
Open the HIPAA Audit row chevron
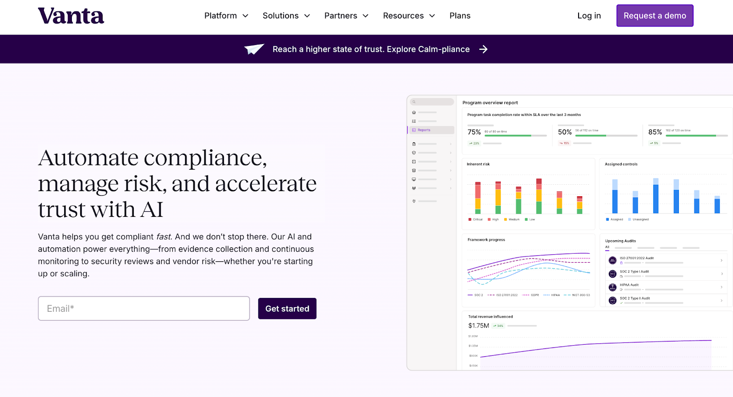(722, 287)
